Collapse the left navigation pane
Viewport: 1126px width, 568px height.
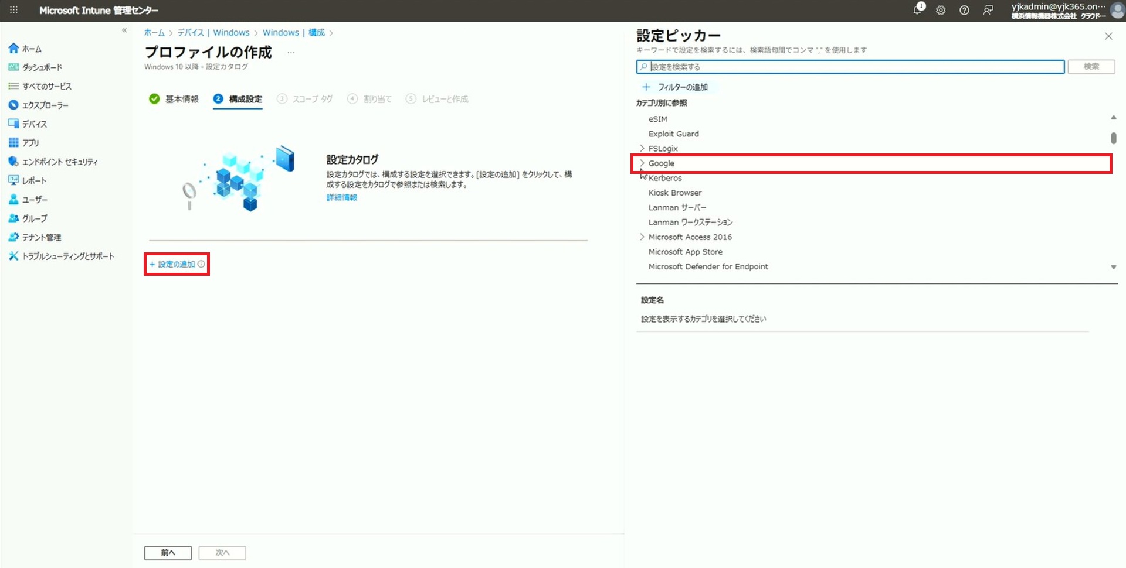[124, 30]
